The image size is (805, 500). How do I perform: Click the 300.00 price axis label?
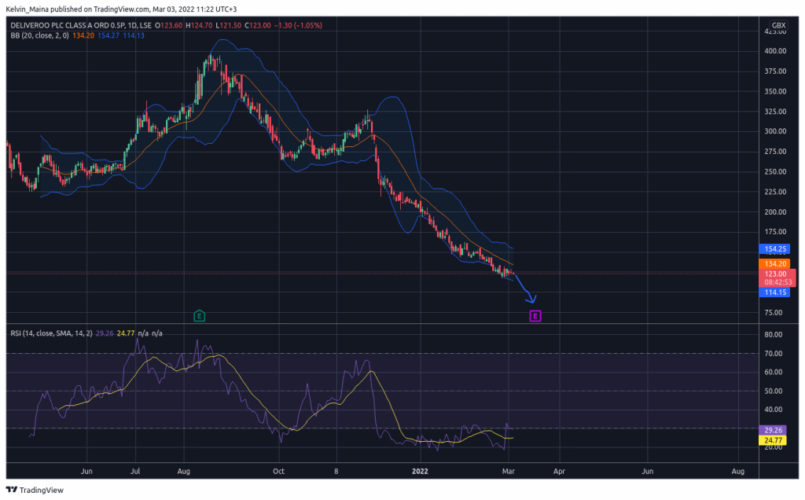775,131
